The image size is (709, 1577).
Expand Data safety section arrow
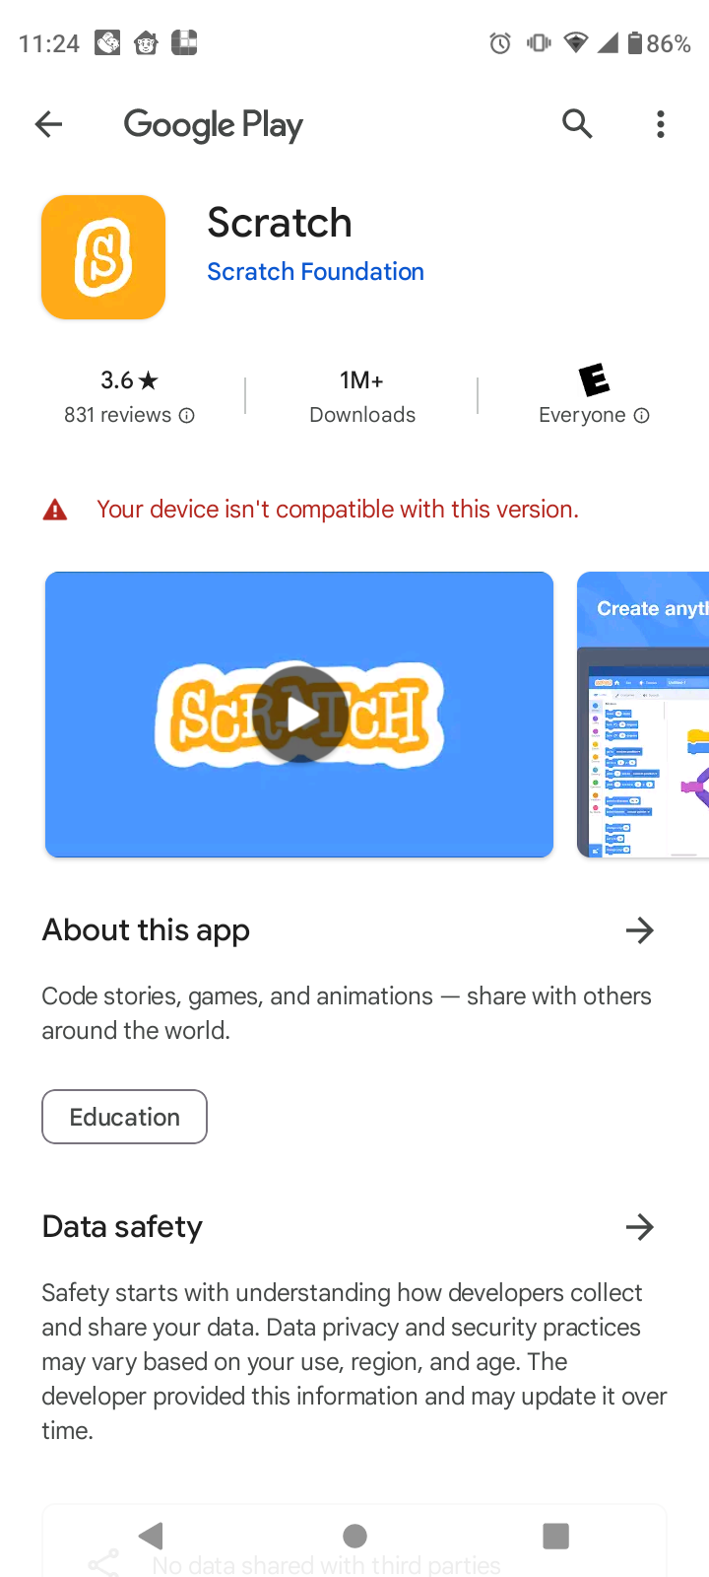pyautogui.click(x=640, y=1227)
